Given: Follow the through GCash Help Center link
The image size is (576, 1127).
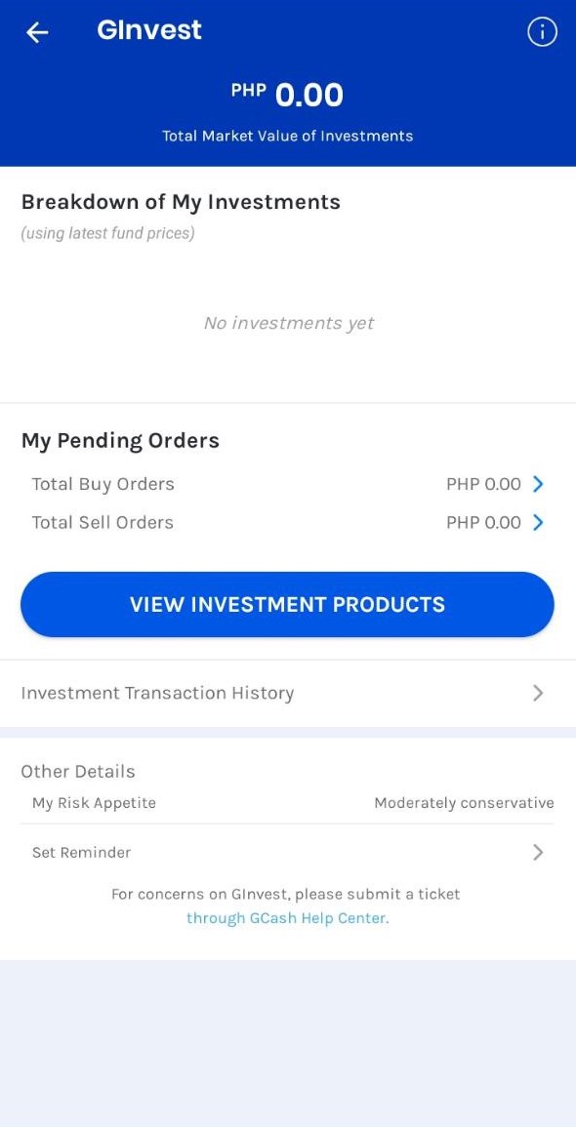Looking at the screenshot, I should [288, 918].
